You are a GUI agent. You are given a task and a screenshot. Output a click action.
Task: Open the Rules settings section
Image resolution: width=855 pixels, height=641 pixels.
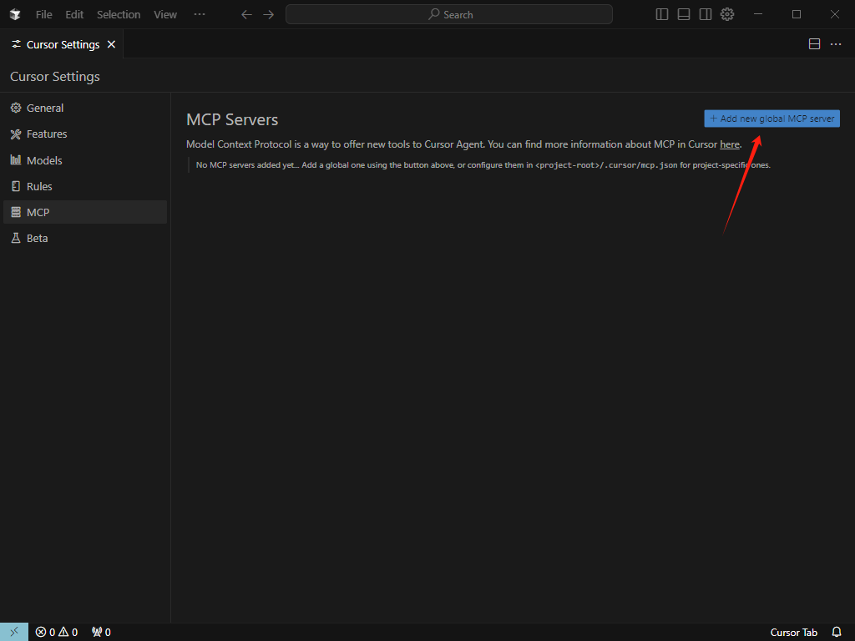(85, 186)
